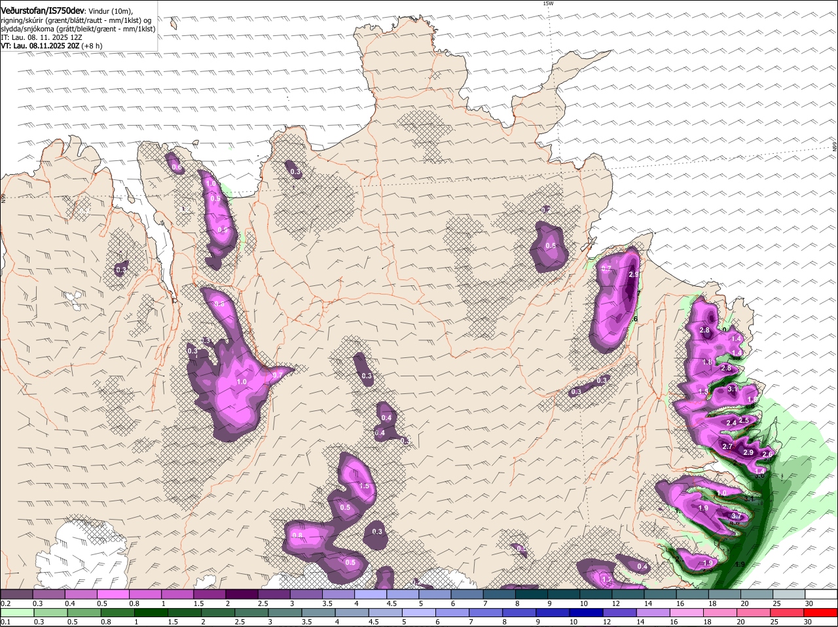838x627 pixels.
Task: Click the 2.6 snowfall value on map
Action: (768, 454)
